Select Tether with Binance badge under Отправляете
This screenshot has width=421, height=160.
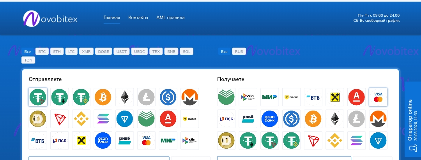[81, 97]
